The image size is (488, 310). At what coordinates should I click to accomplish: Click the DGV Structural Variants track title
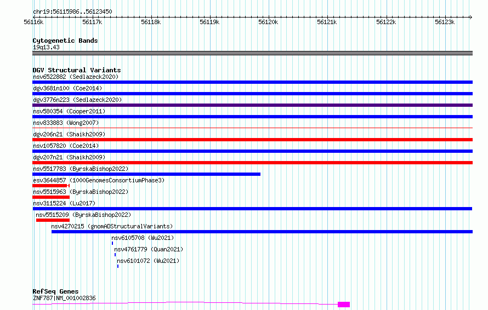coord(77,70)
